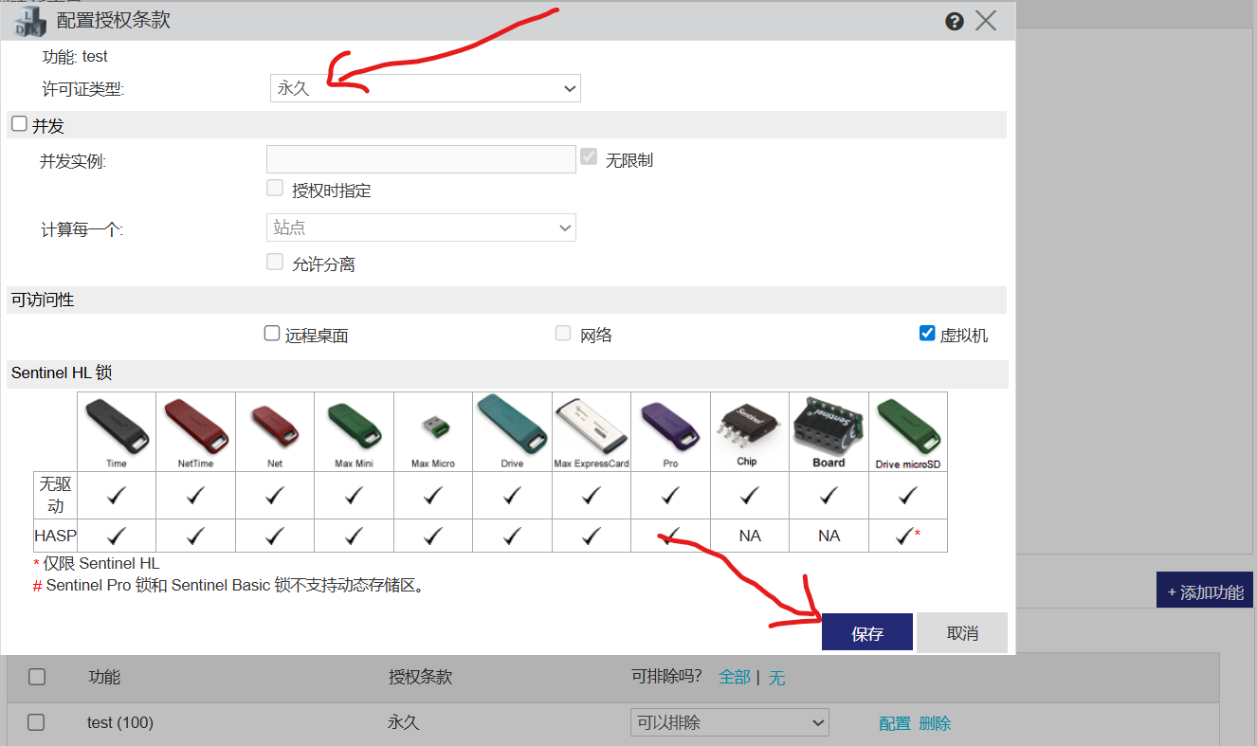The height and width of the screenshot is (746, 1257).
Task: Click the help question mark icon
Action: (x=955, y=21)
